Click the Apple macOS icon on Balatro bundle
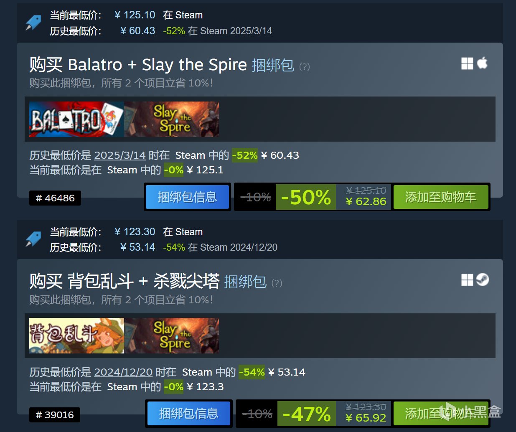The width and height of the screenshot is (516, 432). [x=483, y=63]
